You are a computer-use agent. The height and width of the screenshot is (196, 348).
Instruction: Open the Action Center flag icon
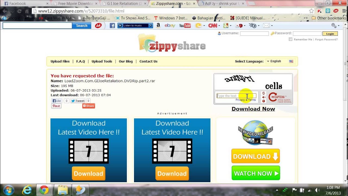click(x=294, y=190)
